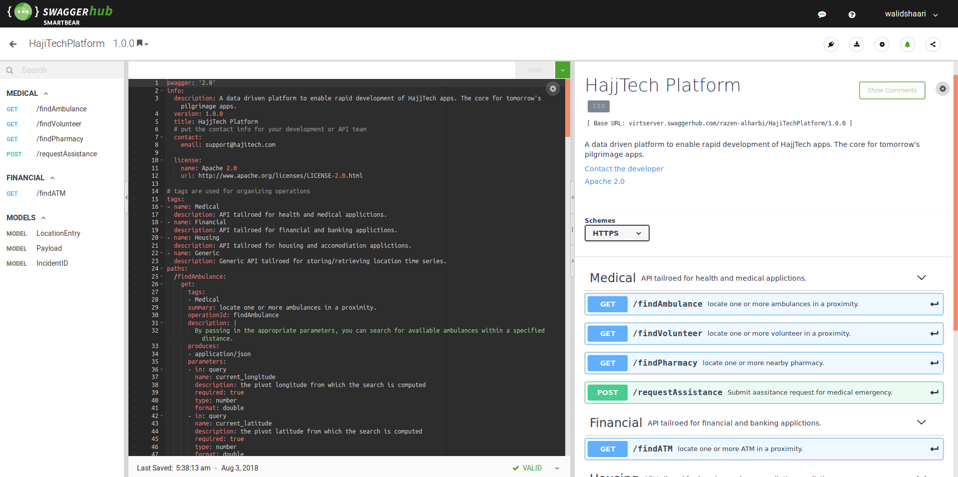Follow the Contact the developer link
958x477 pixels.
coord(624,169)
